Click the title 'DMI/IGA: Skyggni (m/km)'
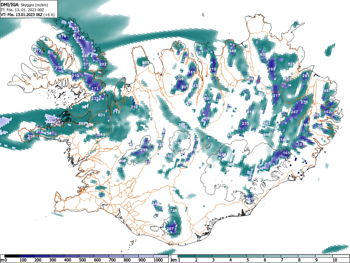The width and height of the screenshot is (350, 263). [24, 5]
